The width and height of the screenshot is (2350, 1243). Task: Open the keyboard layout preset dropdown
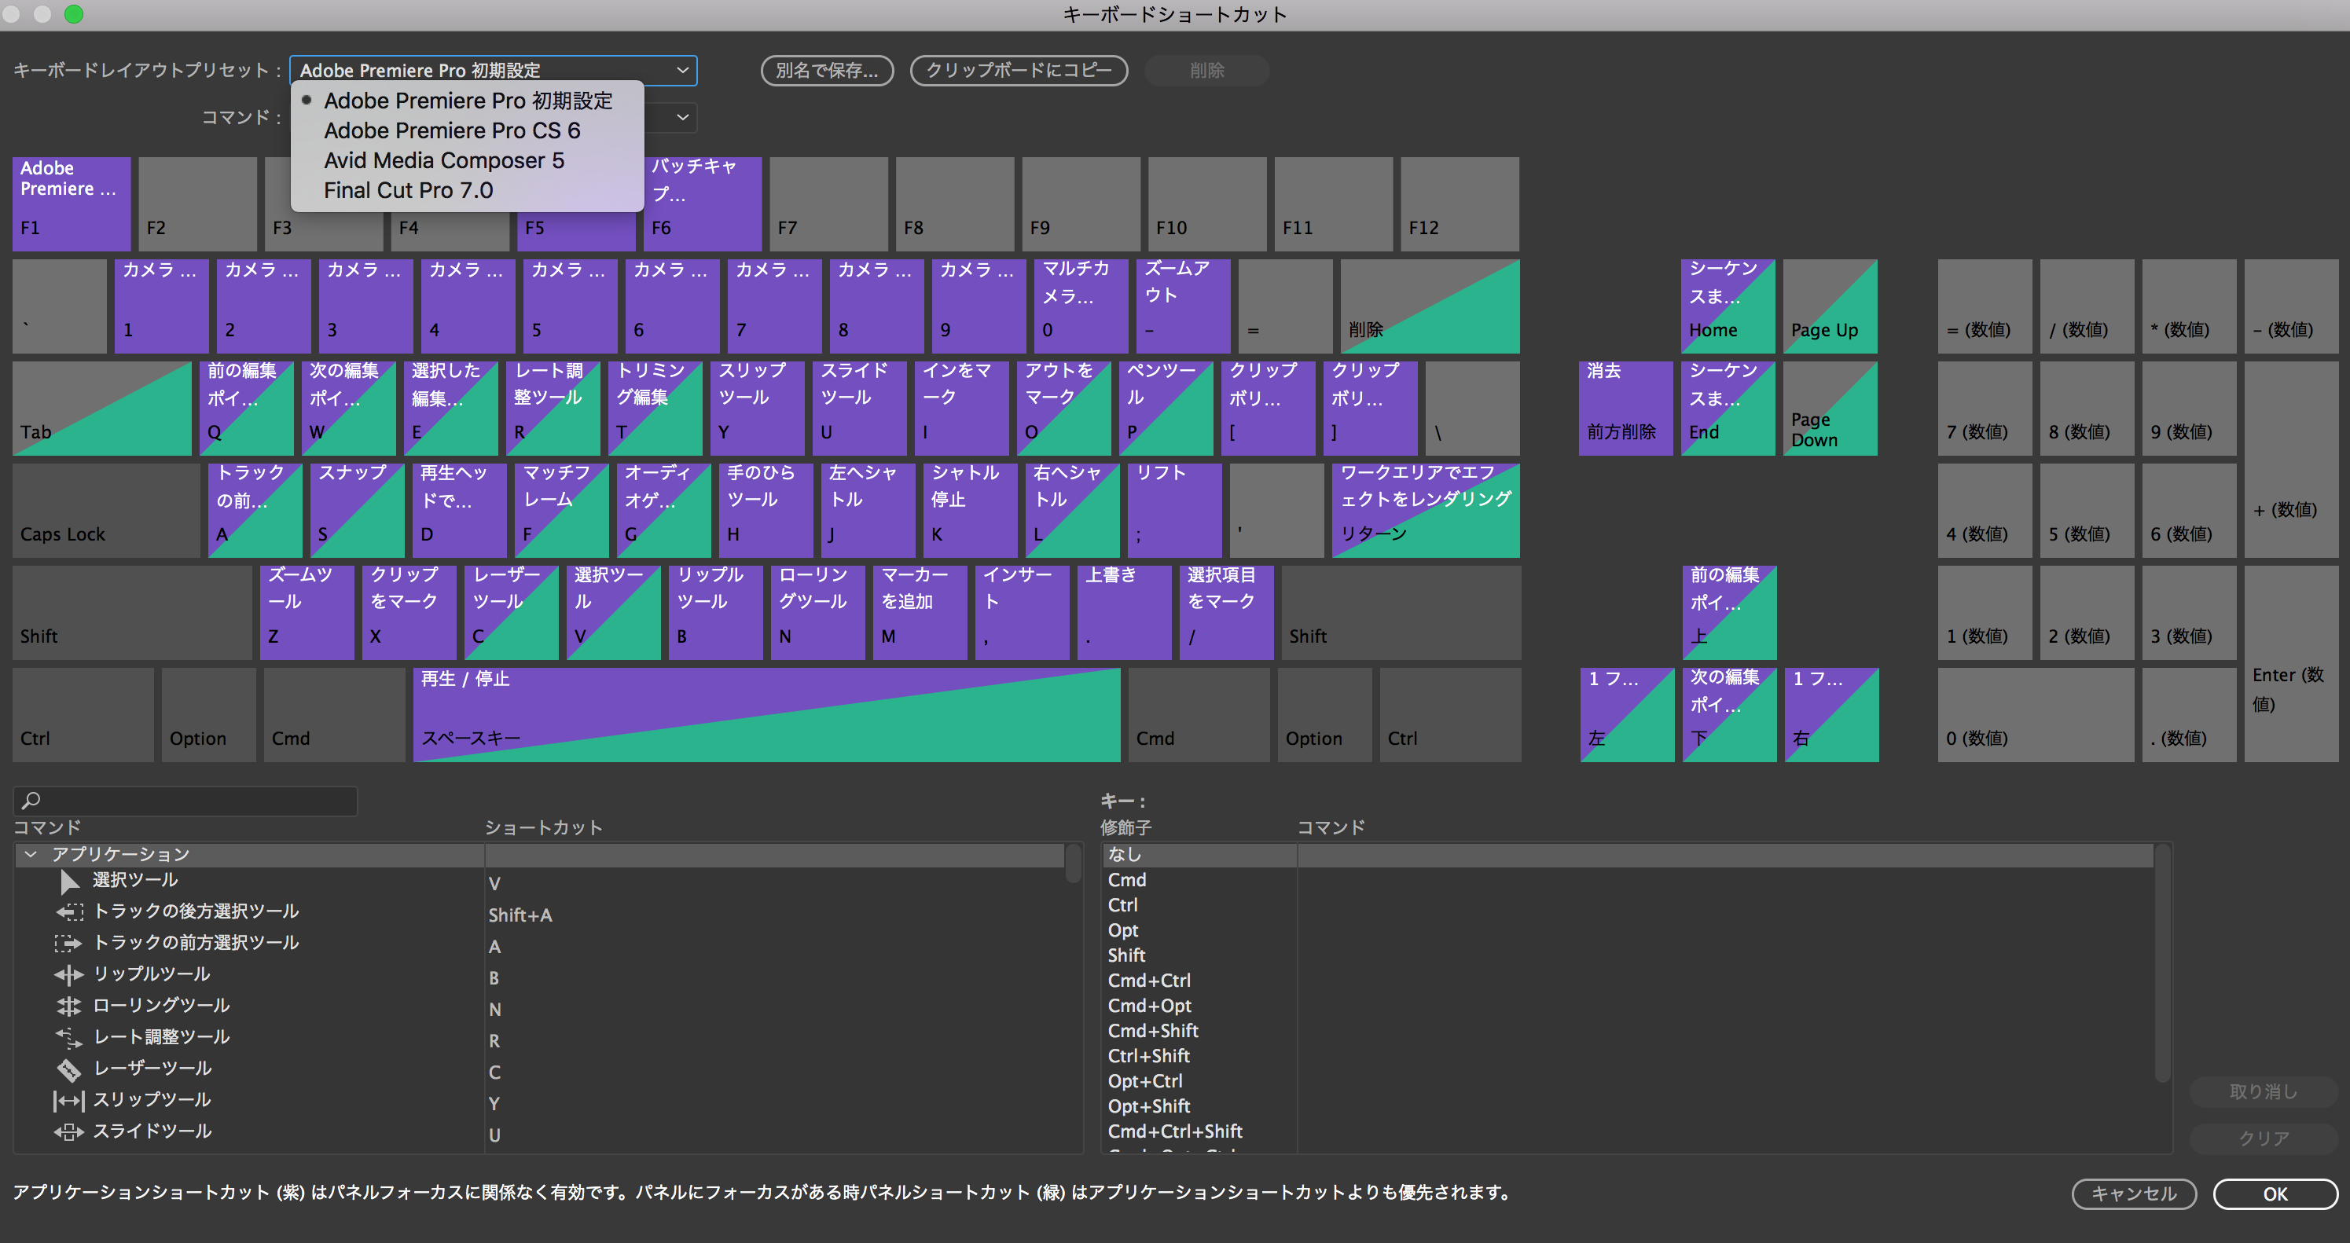(493, 70)
